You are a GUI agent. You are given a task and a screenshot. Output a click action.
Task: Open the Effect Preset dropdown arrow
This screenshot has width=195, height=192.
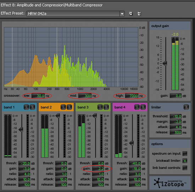pyautogui.click(x=122, y=14)
